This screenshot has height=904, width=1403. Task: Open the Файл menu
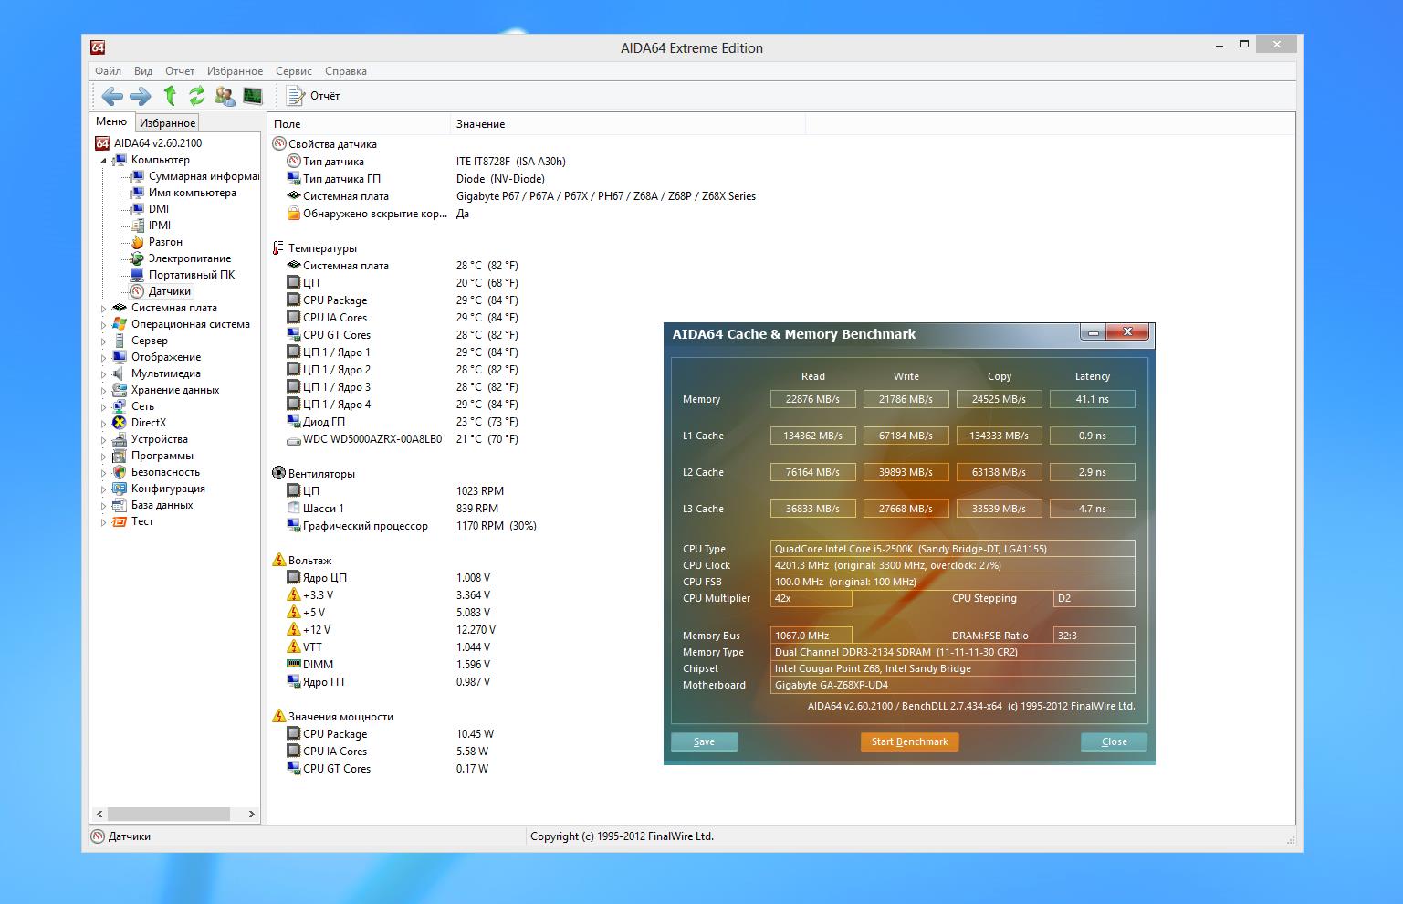point(108,71)
